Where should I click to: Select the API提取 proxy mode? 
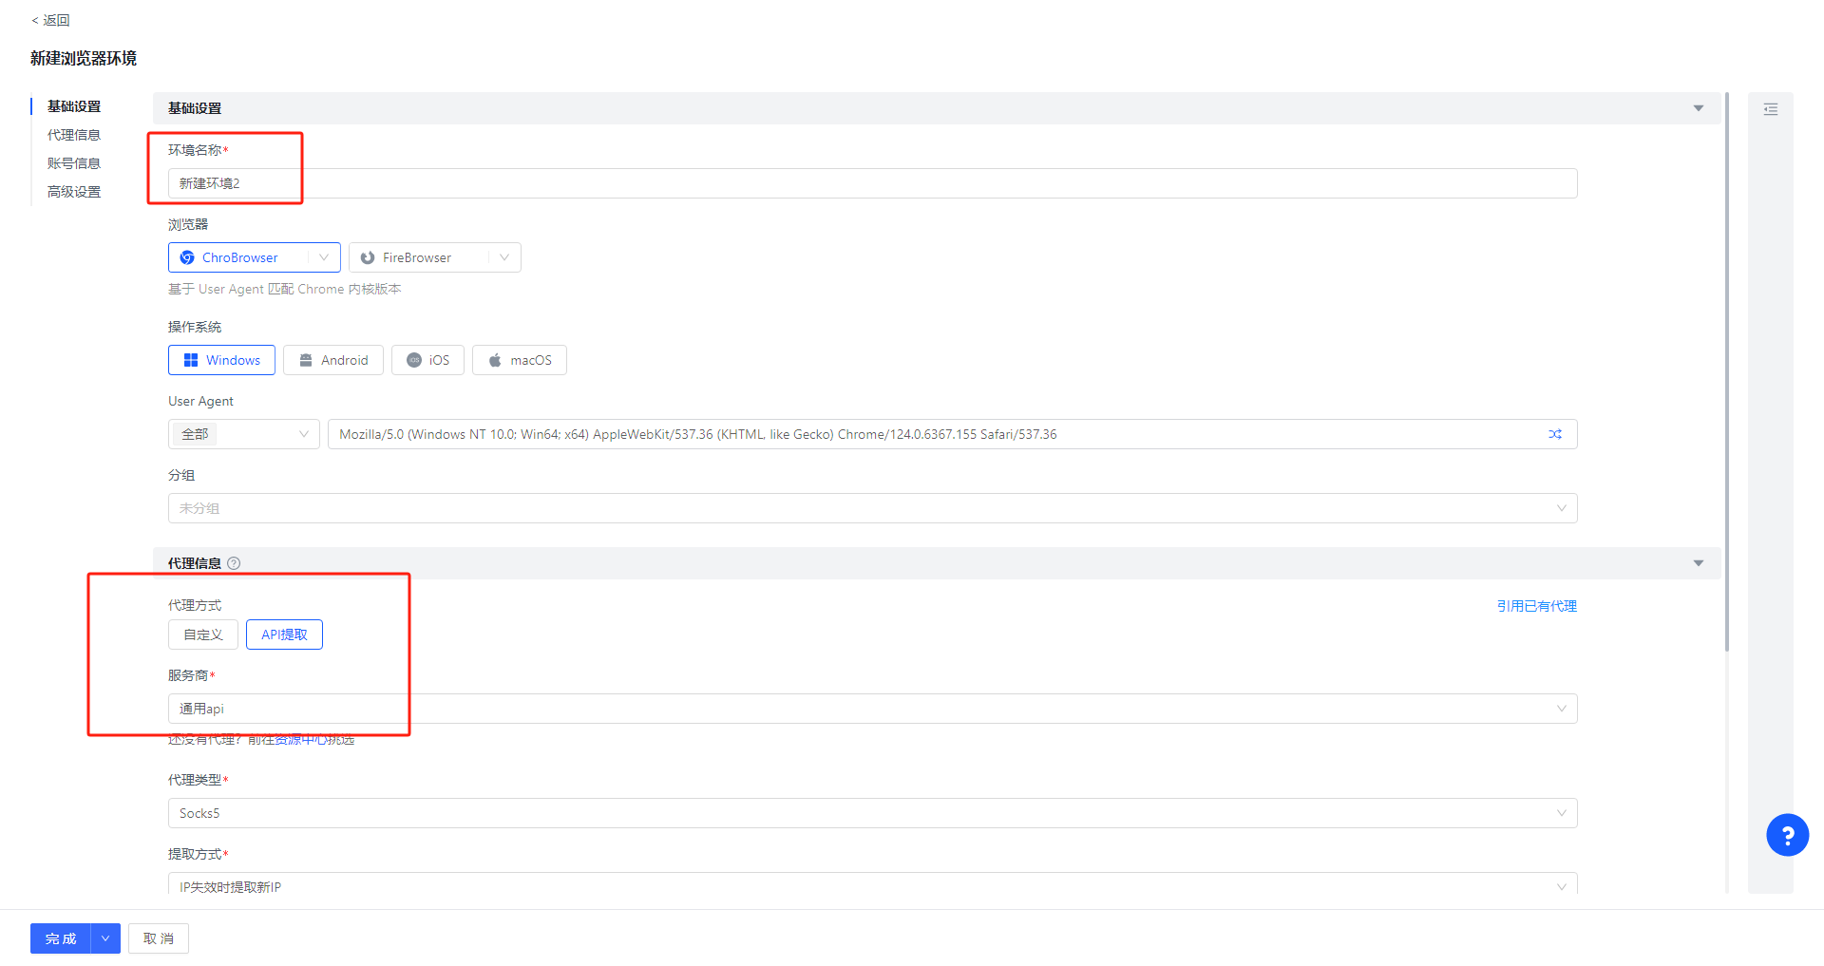click(x=283, y=635)
